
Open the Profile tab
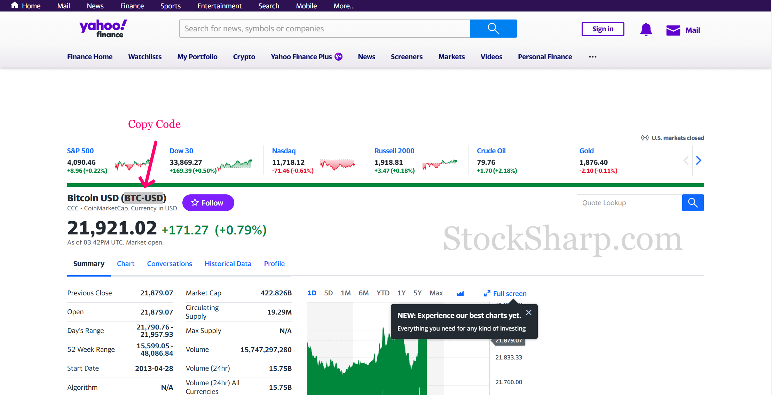coord(274,264)
